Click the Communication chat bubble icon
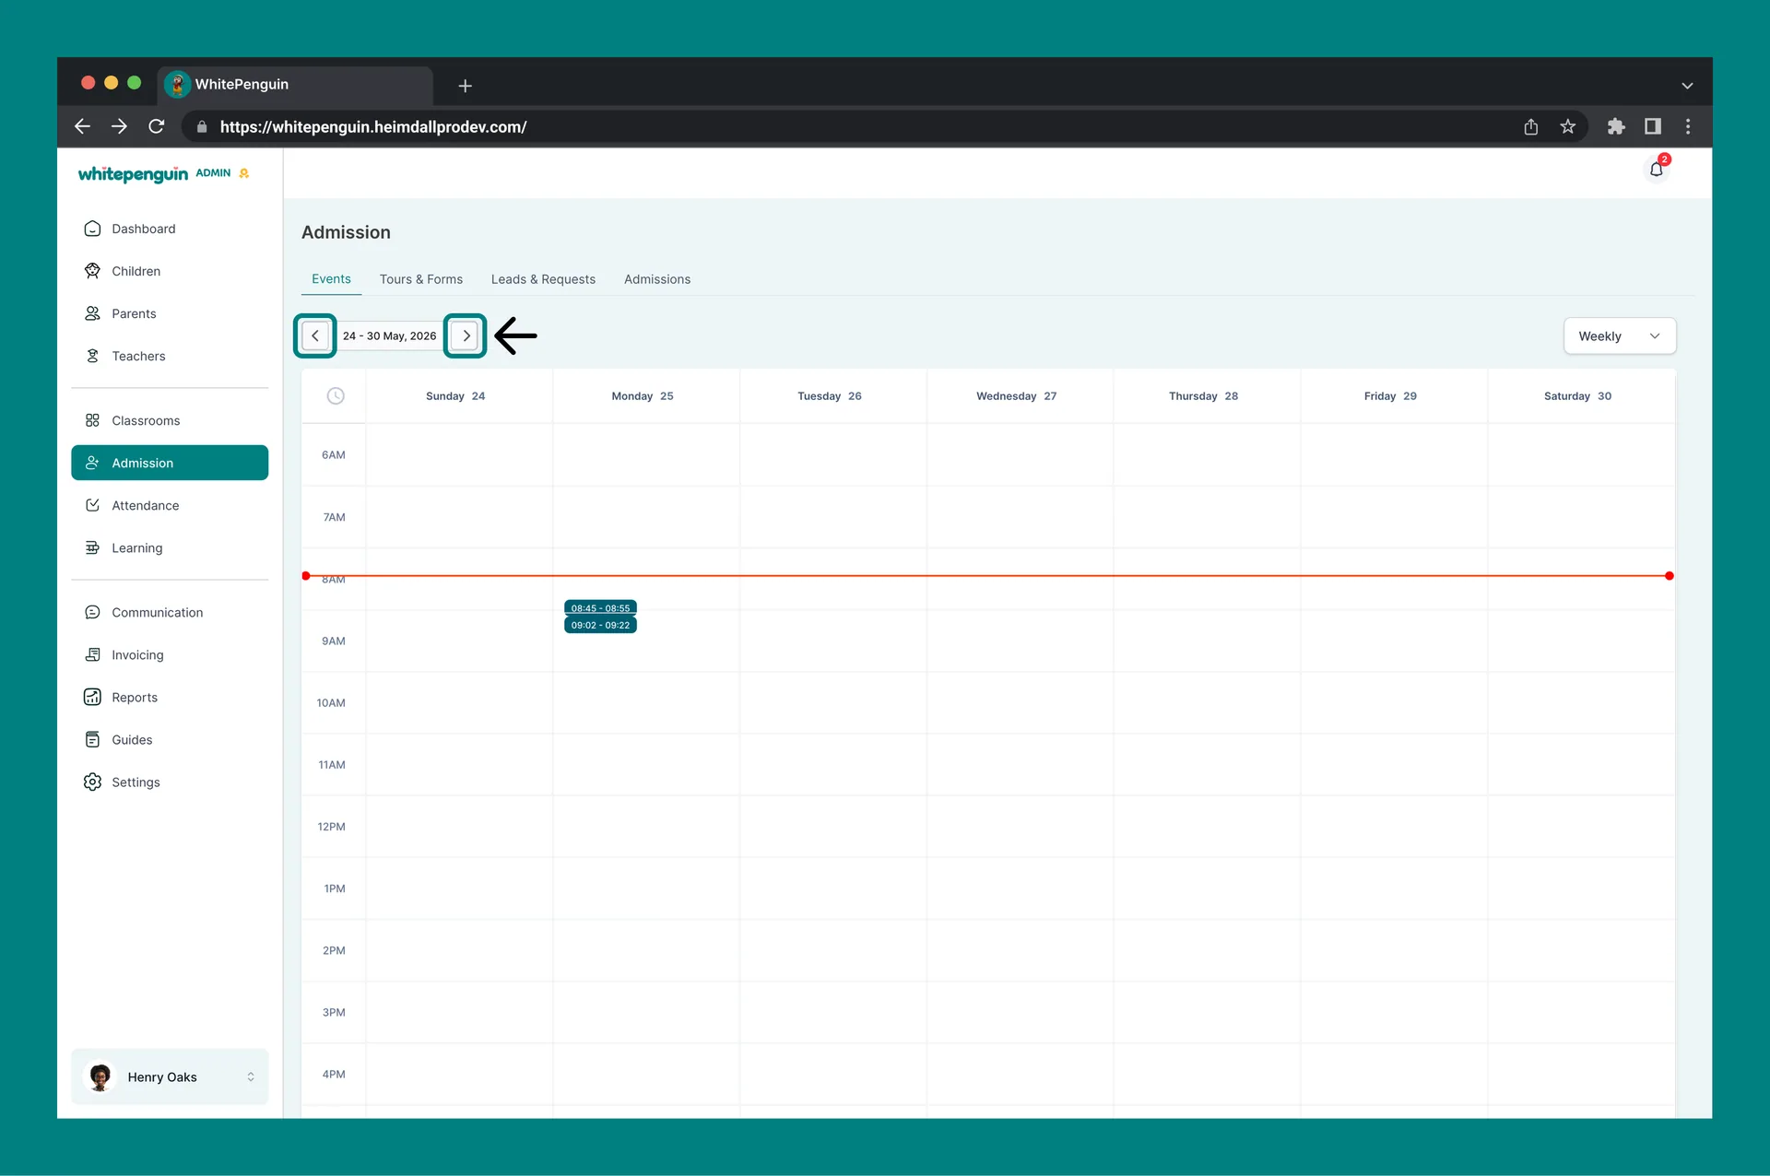 [92, 612]
